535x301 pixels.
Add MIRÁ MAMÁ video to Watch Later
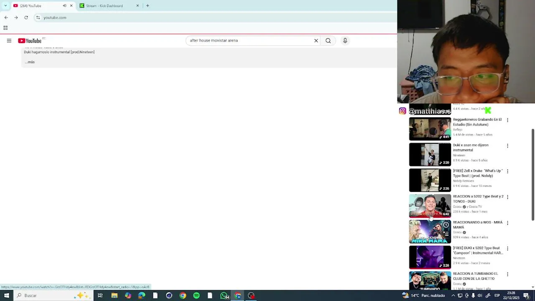(x=446, y=225)
